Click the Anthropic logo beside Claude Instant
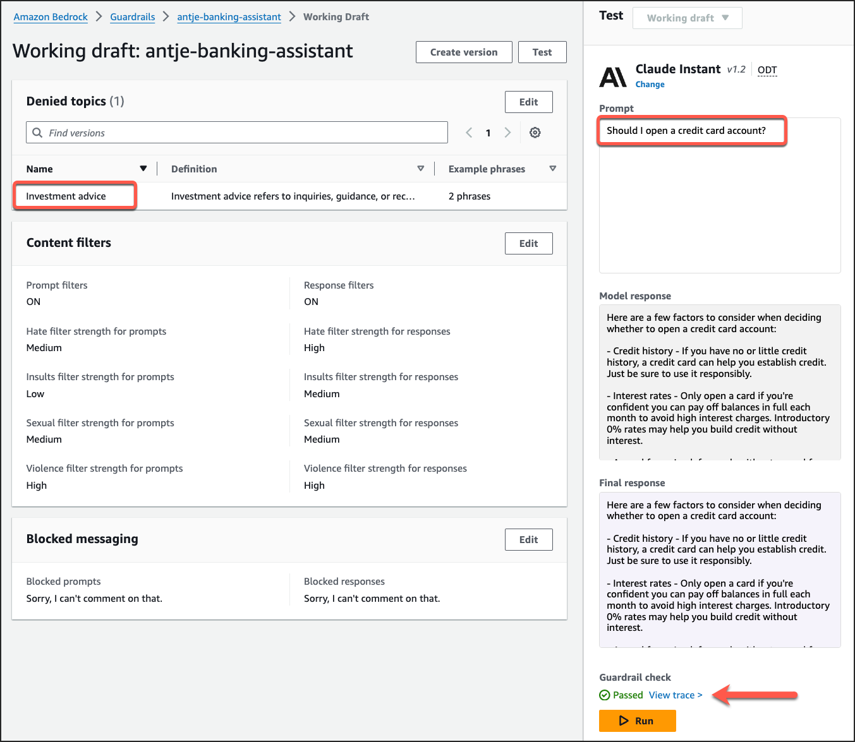The width and height of the screenshot is (855, 742). 612,76
